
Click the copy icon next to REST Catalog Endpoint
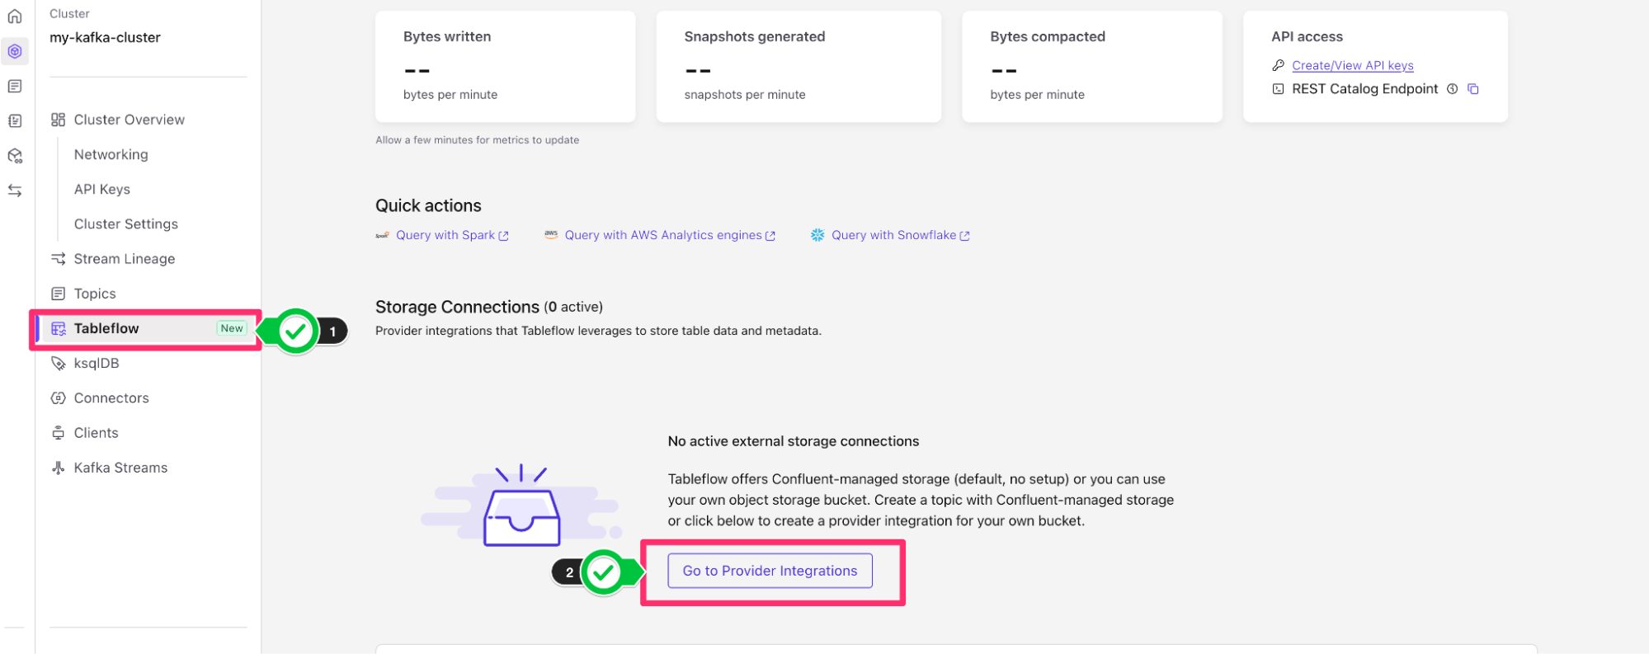(1473, 89)
